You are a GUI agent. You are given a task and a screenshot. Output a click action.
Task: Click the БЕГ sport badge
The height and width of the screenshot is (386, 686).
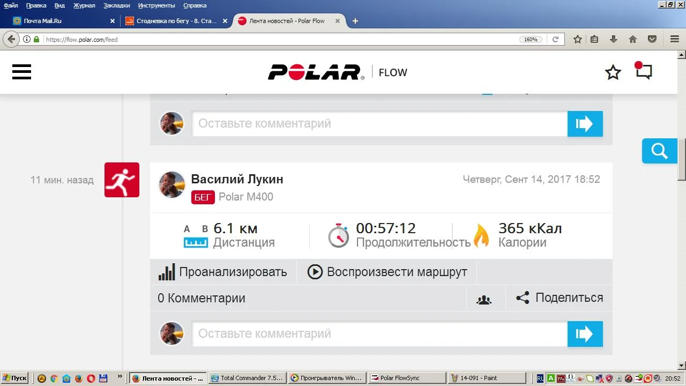[x=203, y=197]
